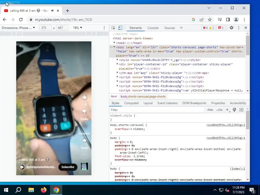Open DevTools customize three-dot menu
This screenshot has width=260, height=195.
(x=239, y=28)
